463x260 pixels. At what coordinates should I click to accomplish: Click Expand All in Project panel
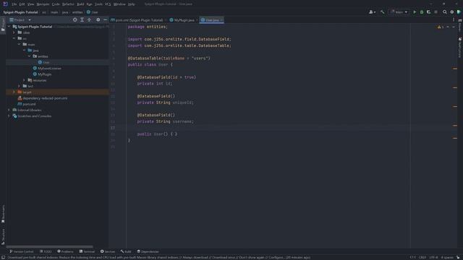[x=82, y=19]
